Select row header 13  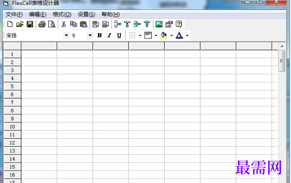click(x=12, y=151)
